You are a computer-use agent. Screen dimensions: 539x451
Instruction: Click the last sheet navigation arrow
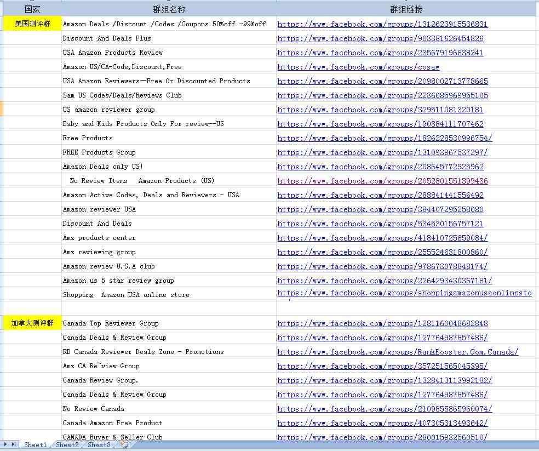[14, 444]
